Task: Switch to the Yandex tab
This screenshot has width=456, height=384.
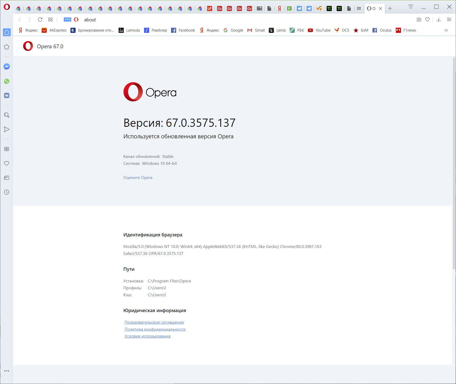Action: coord(279,8)
